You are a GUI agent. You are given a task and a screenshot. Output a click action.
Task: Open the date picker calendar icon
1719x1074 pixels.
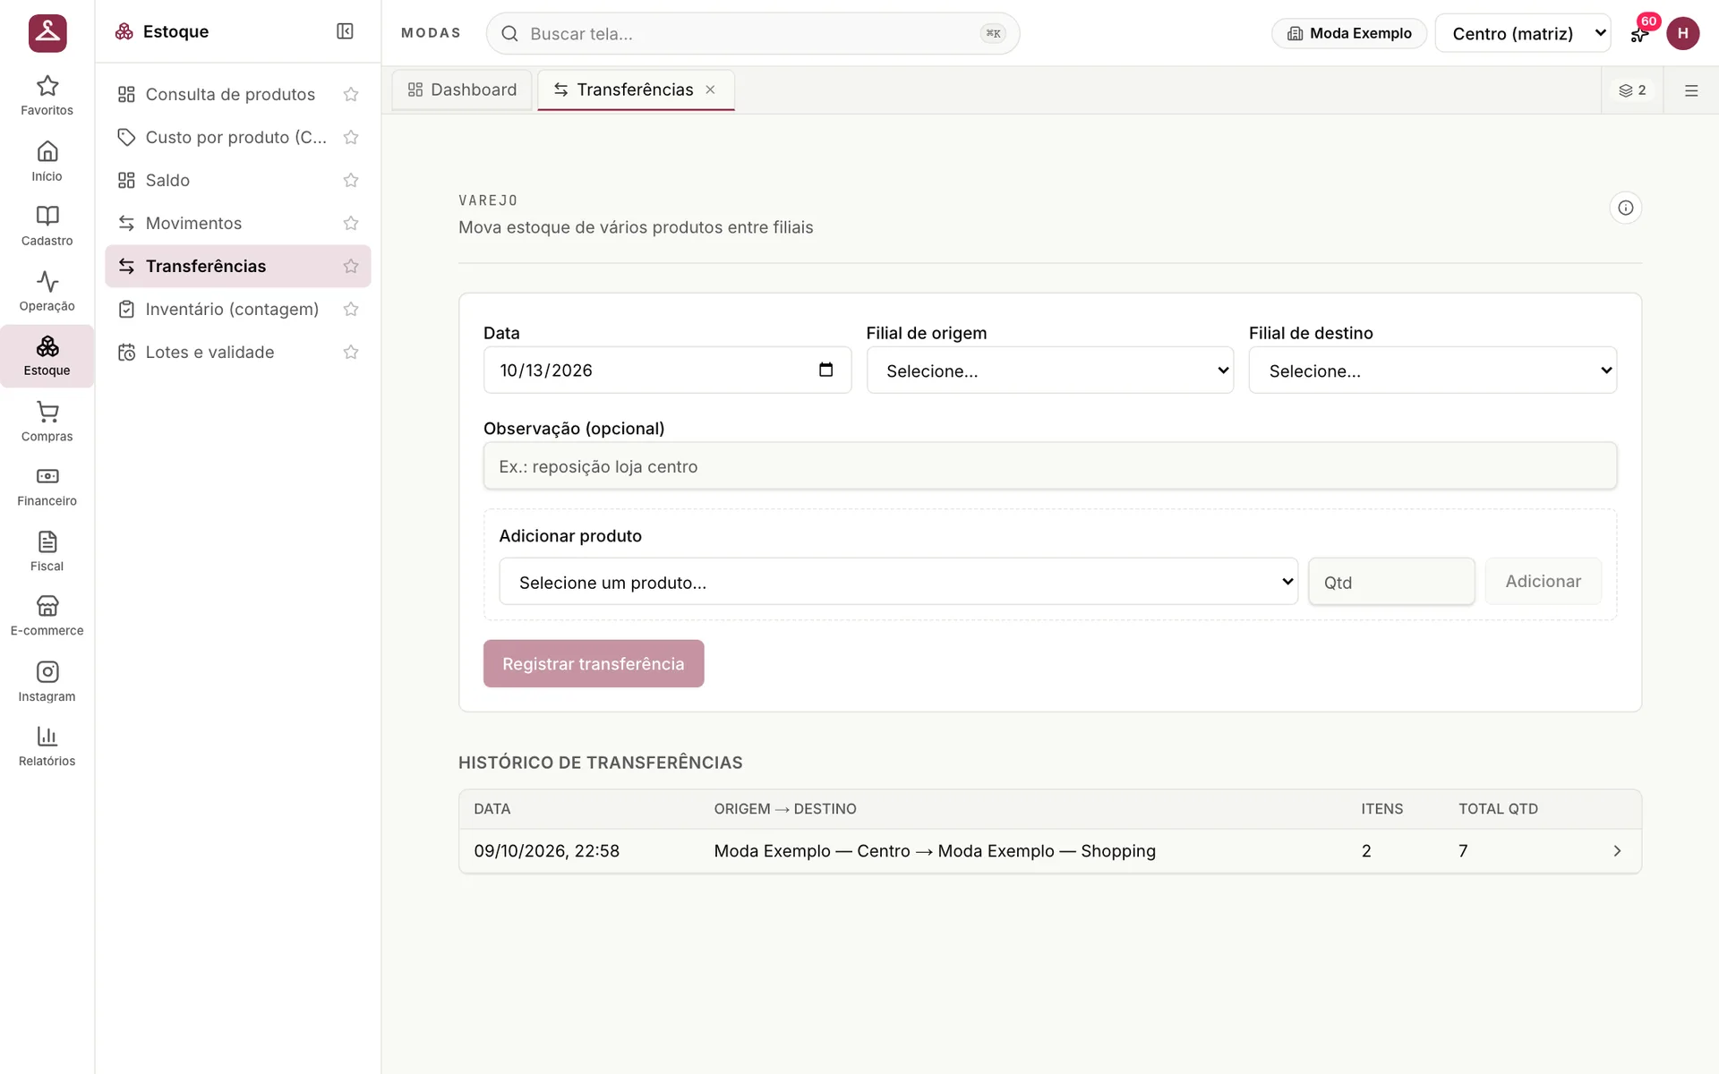[825, 370]
